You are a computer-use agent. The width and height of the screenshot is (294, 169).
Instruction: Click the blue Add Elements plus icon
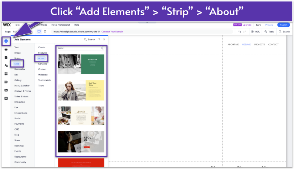click(6, 41)
